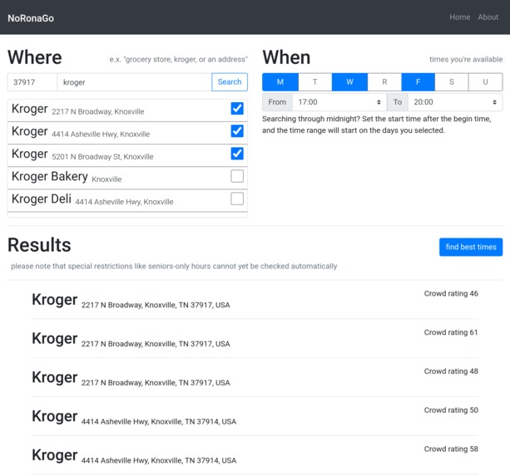
Task: Select the Crowd rating 48 result row
Action: [255, 377]
